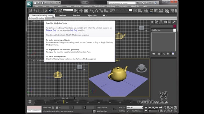Screen dimensions: 204x114
Task: Open the MAXScript menu
Action: tap(135, 6)
